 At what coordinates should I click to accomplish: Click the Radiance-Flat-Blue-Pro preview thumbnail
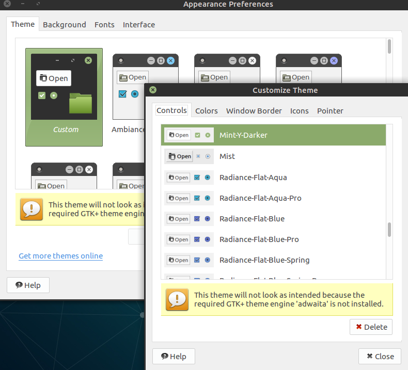click(x=189, y=239)
